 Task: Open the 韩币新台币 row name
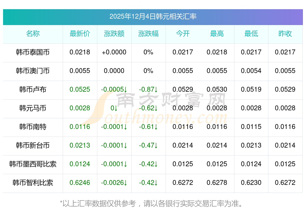coord(33,145)
